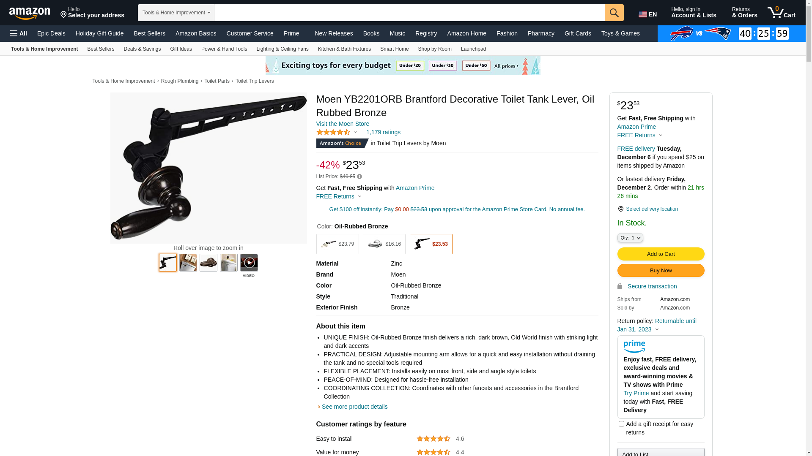Open Lighting & Ceiling Fans submenu
812x456 pixels.
click(282, 49)
